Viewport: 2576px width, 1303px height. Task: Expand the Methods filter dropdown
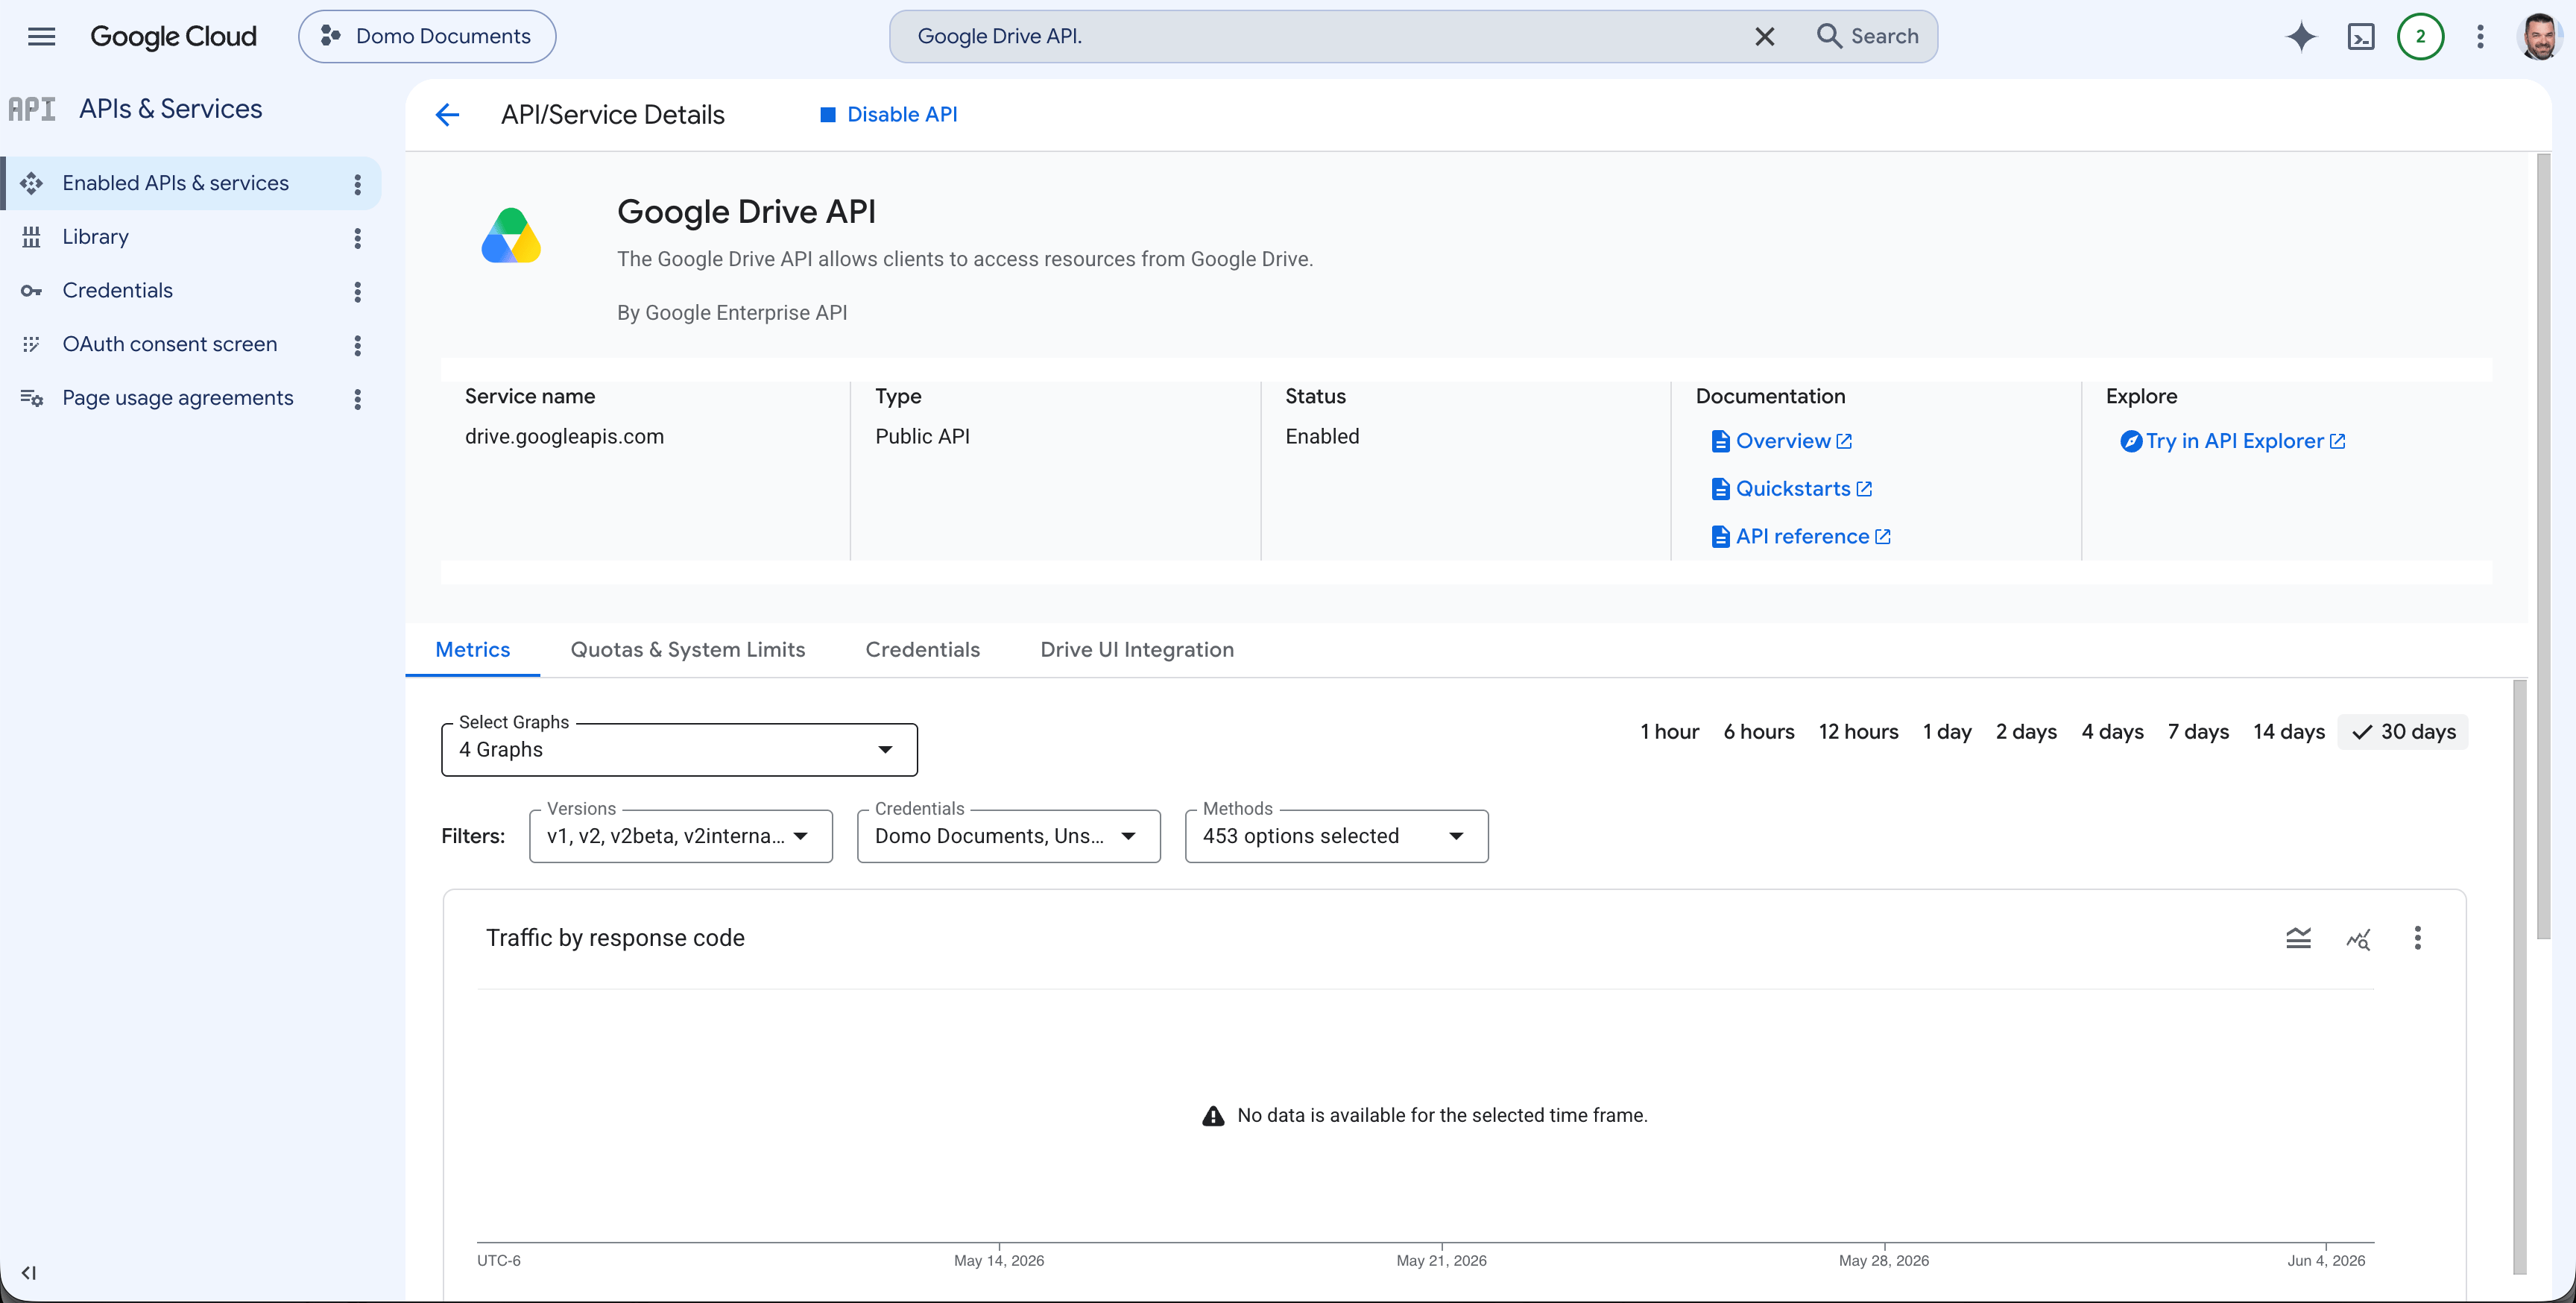(1337, 836)
